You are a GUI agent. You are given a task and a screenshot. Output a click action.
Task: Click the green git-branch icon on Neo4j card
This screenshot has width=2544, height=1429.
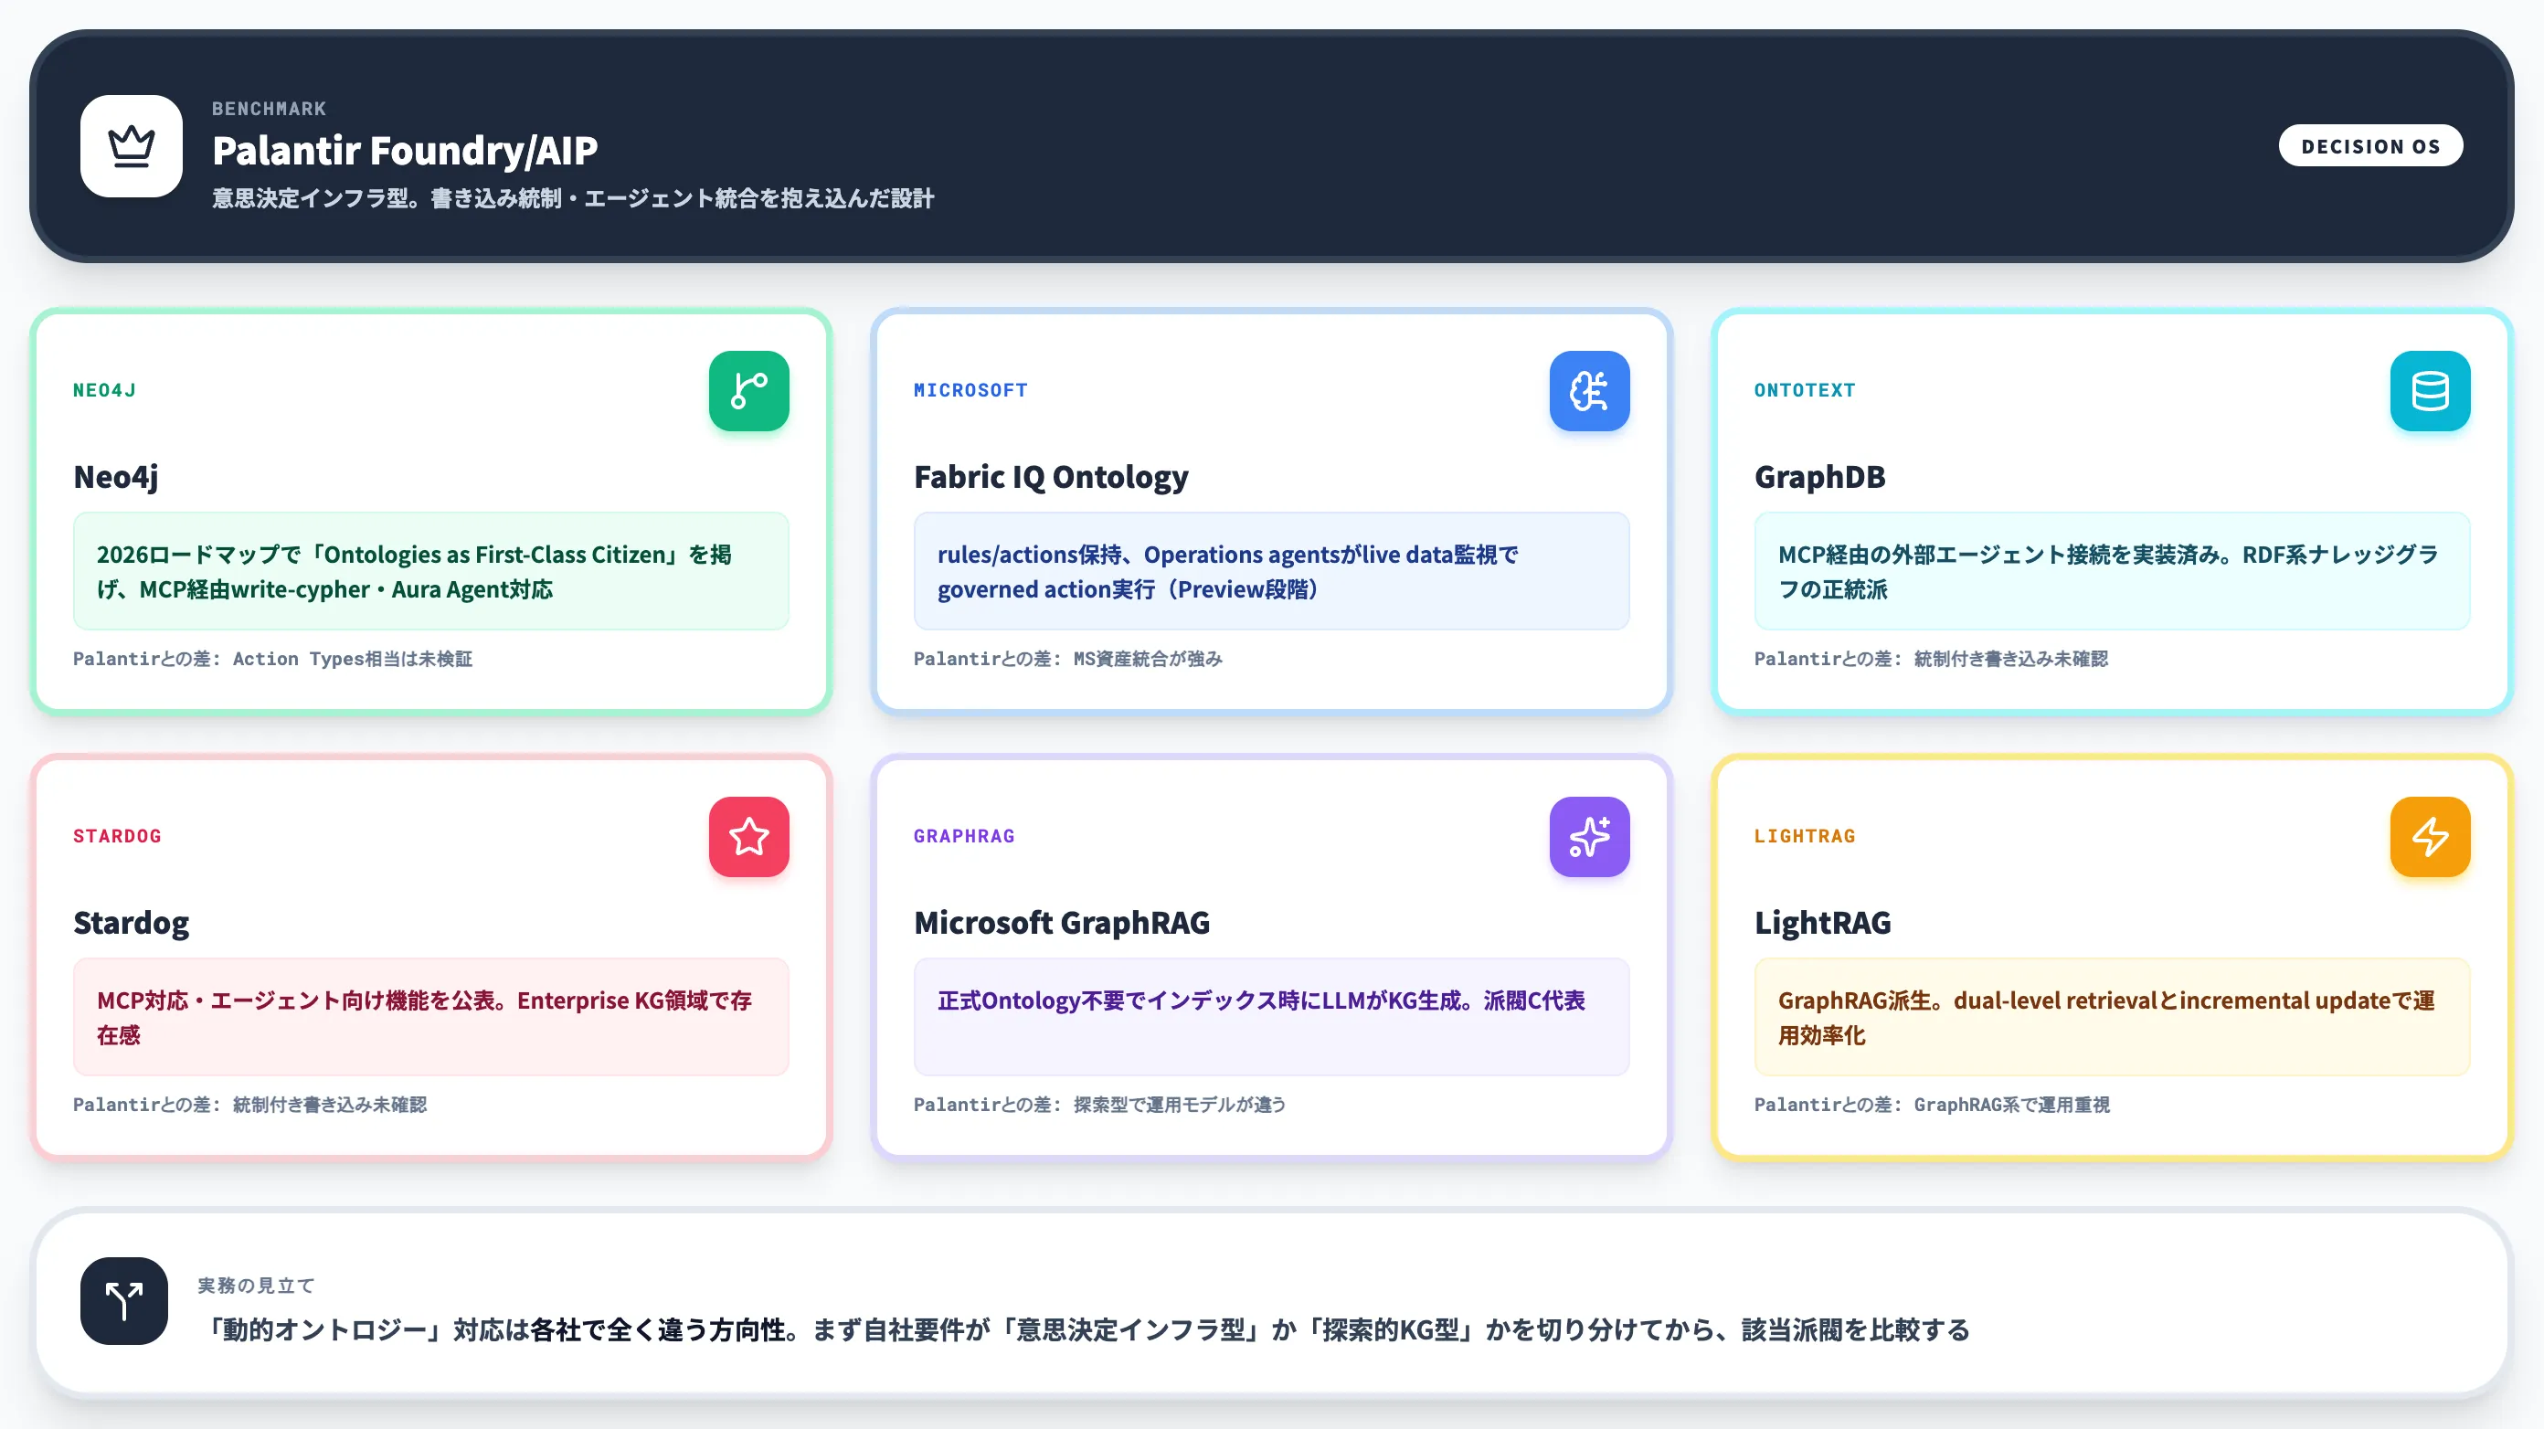[748, 391]
